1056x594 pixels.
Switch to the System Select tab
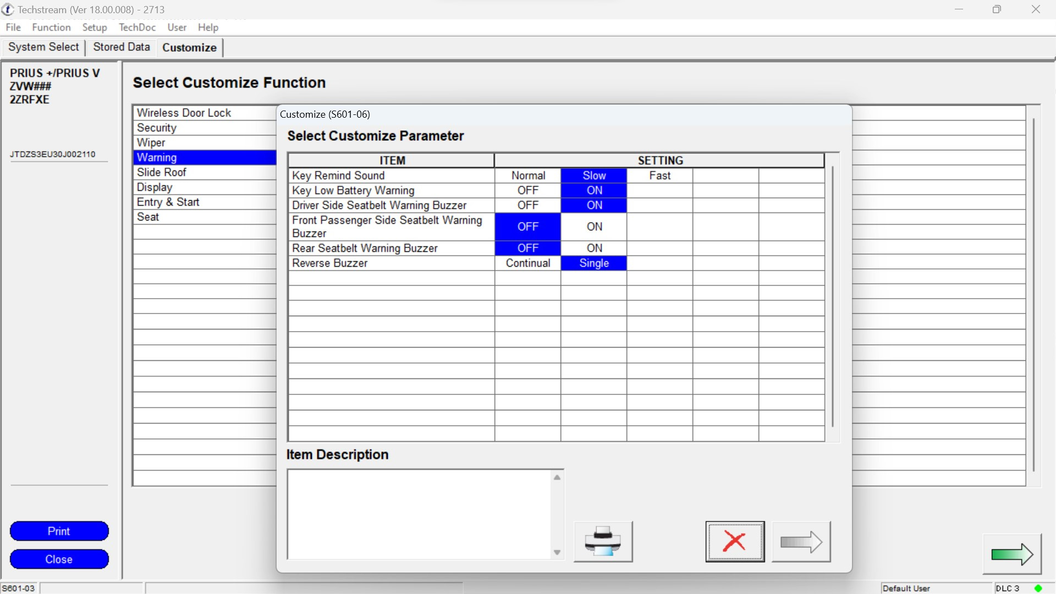(x=43, y=47)
